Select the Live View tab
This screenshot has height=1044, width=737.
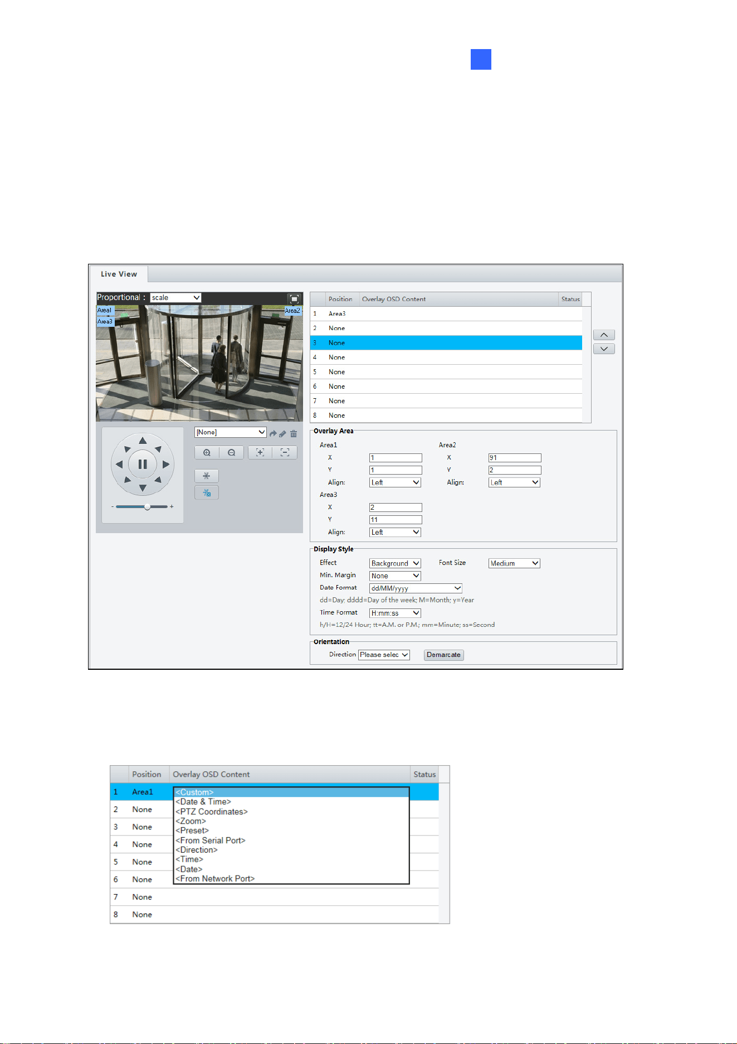[x=119, y=274]
